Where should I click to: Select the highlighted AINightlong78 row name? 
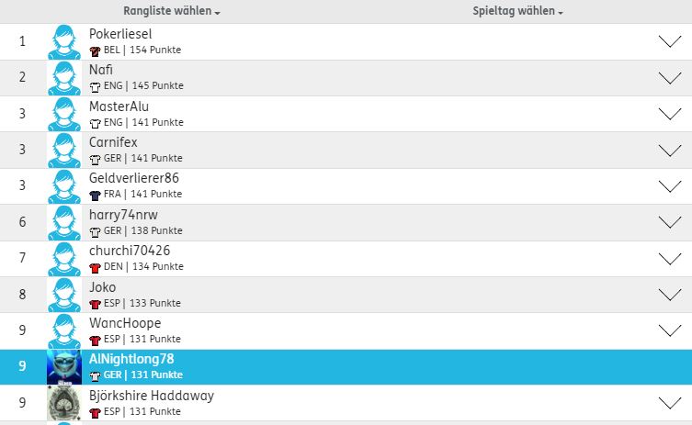click(x=131, y=359)
